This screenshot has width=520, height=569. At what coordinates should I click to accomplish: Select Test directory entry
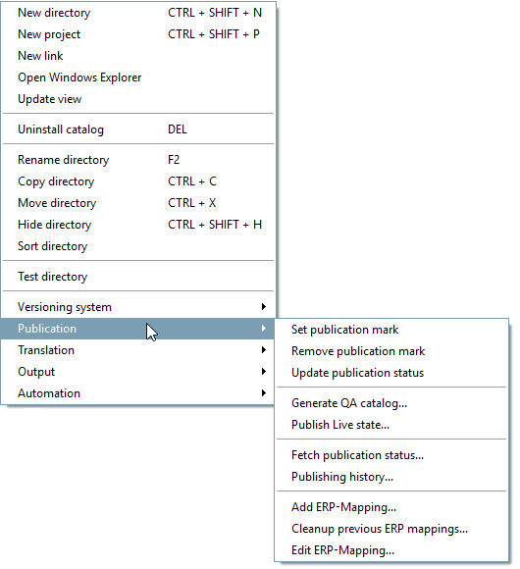[138, 277]
